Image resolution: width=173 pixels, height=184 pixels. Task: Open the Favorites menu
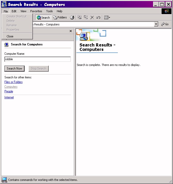[36, 11]
